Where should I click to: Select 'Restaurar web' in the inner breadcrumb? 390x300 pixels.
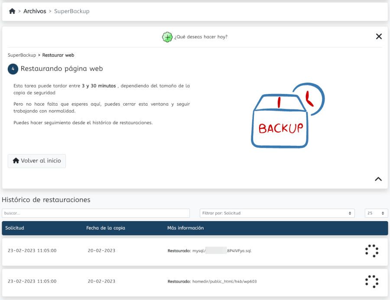coord(58,55)
